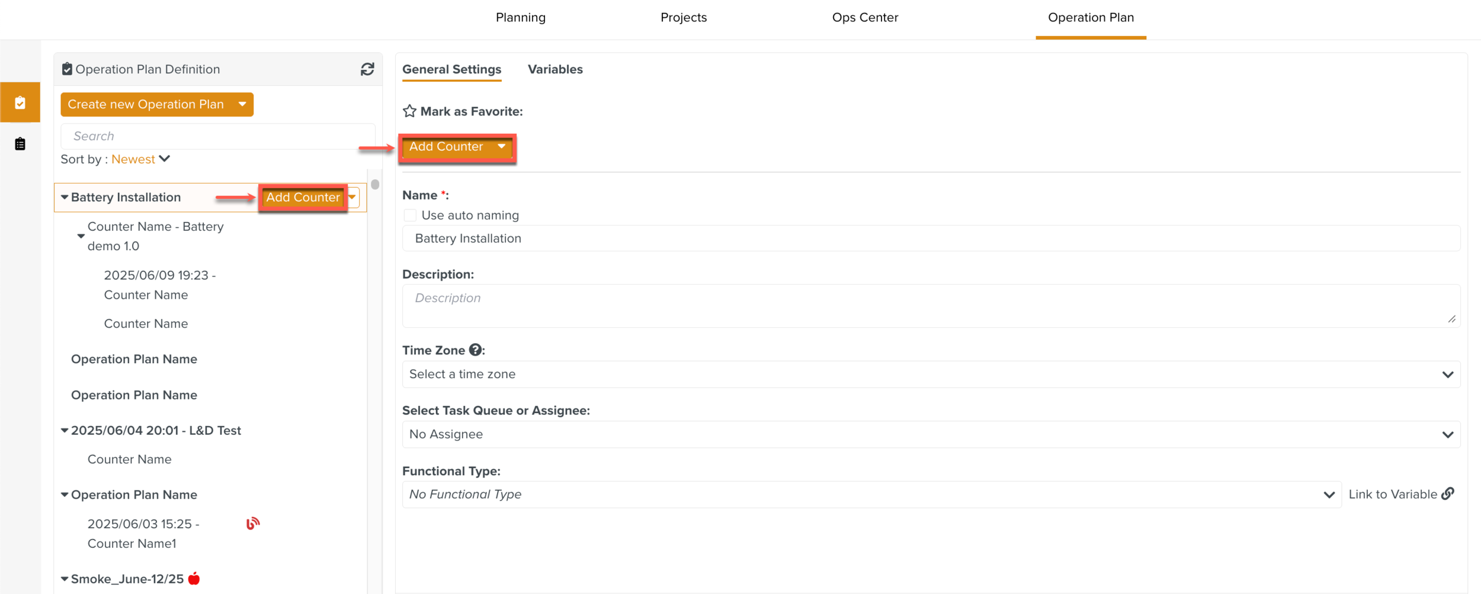Open the Time Zone dropdown
Image resolution: width=1481 pixels, height=594 pixels.
point(931,375)
